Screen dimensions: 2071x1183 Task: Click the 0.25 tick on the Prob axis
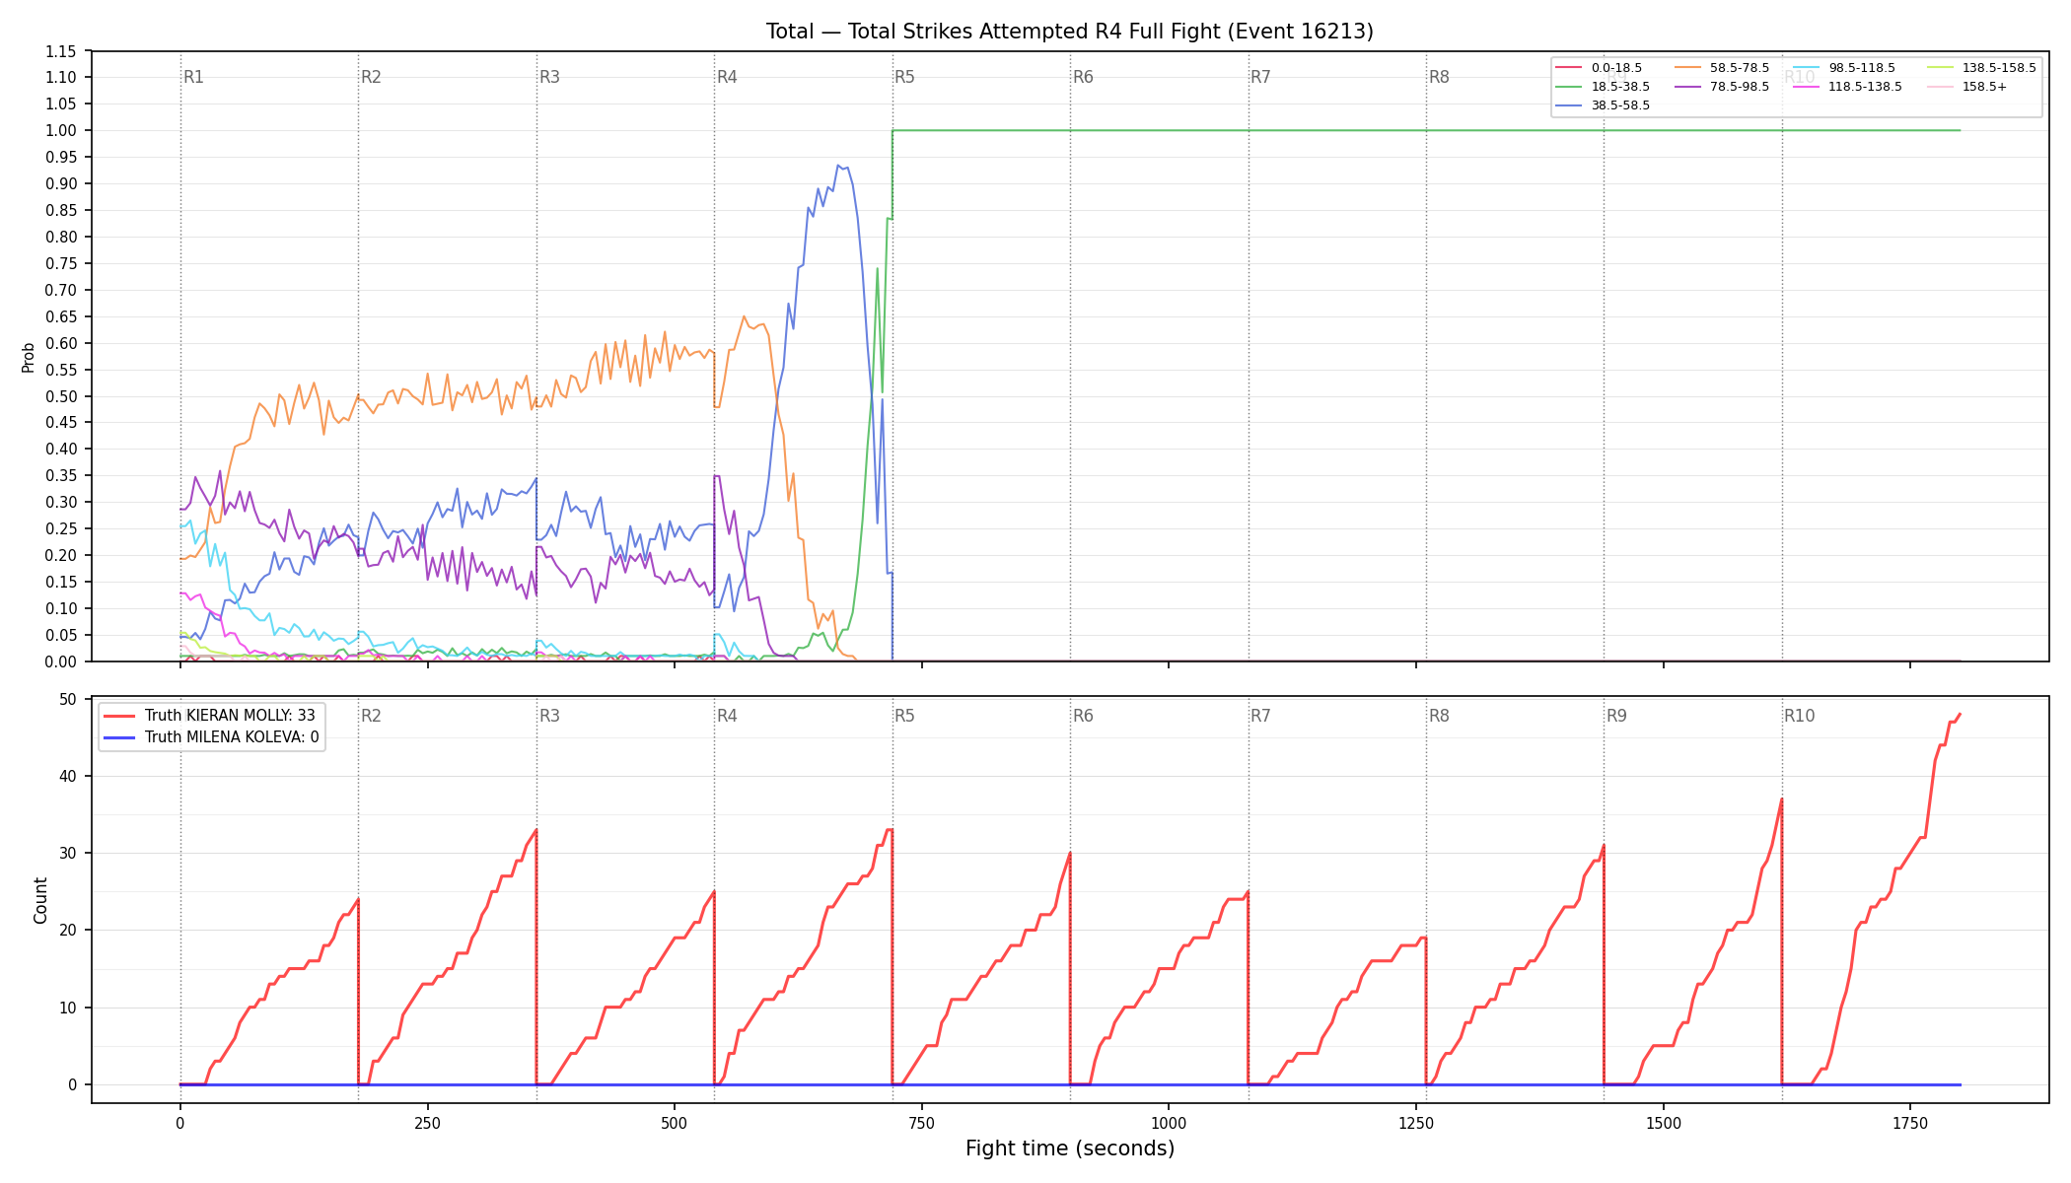tap(60, 528)
